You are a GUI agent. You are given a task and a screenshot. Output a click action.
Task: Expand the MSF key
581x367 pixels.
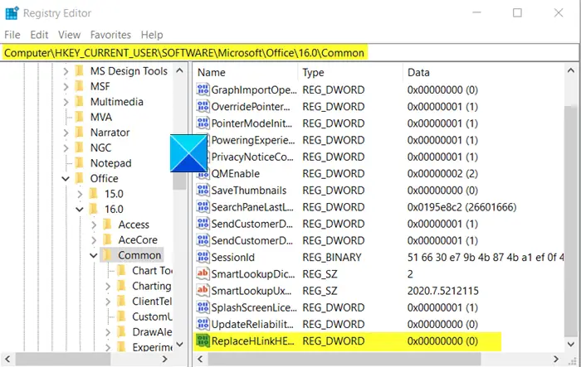point(66,86)
